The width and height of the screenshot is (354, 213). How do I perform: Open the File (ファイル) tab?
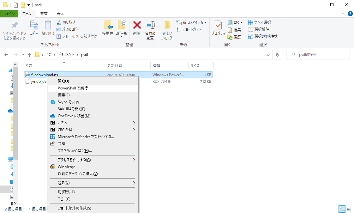(x=9, y=14)
